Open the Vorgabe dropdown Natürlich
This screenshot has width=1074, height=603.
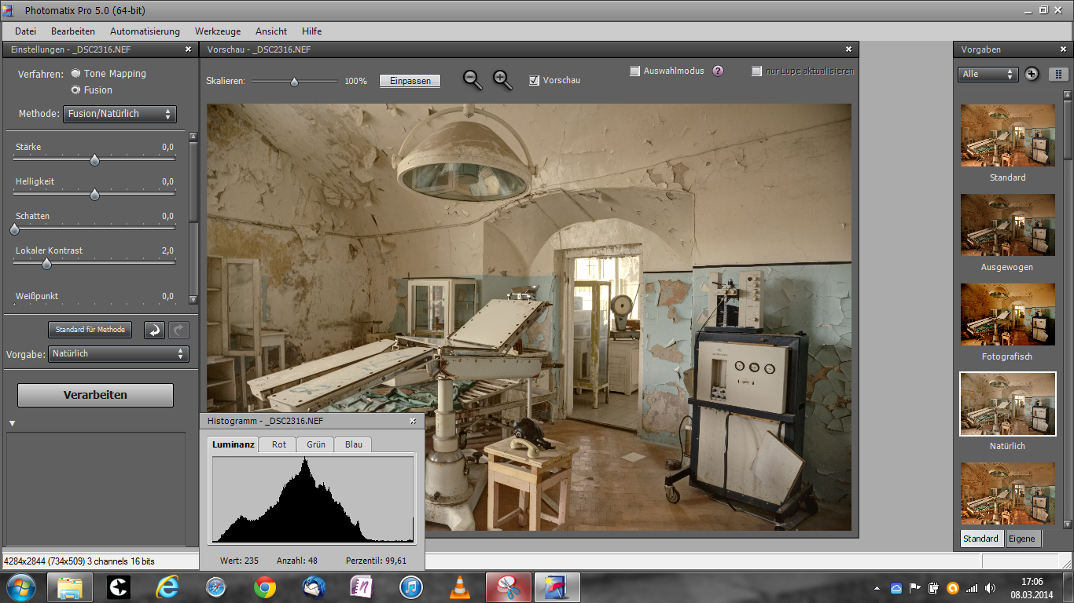(119, 354)
